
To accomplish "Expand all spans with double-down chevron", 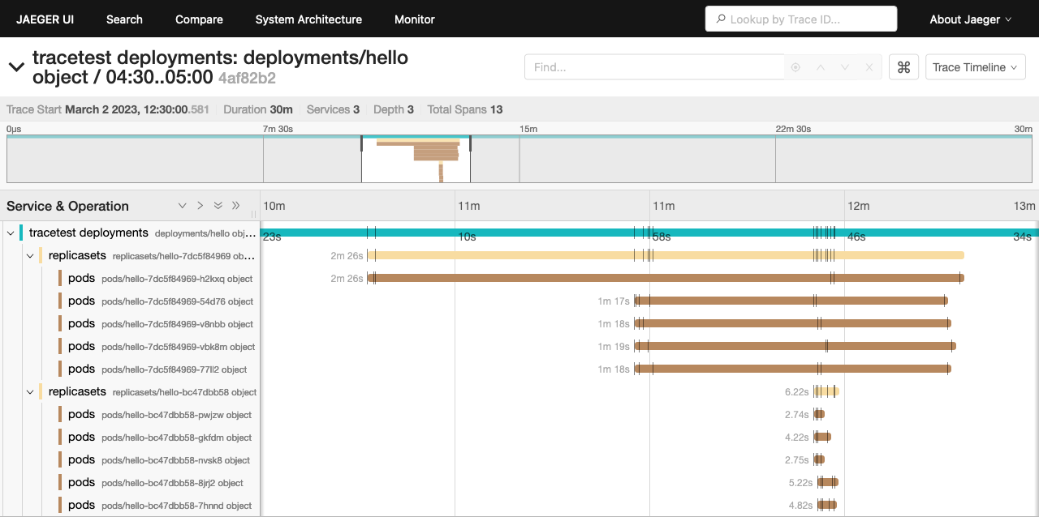I will pos(218,206).
